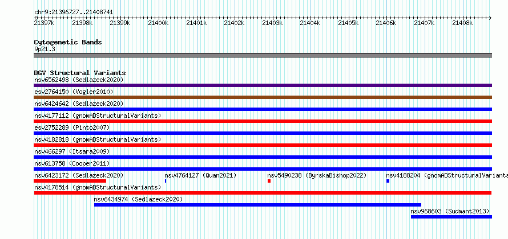
Task: Click the nsv968603 (Sudmant2013) blue bar
Action: [451, 217]
